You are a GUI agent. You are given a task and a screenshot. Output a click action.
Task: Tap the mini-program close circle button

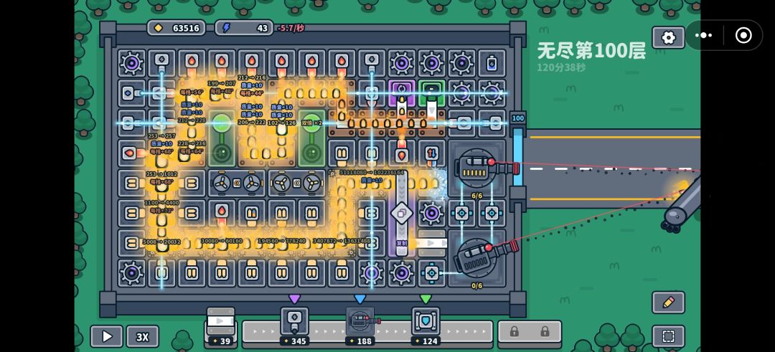[743, 35]
